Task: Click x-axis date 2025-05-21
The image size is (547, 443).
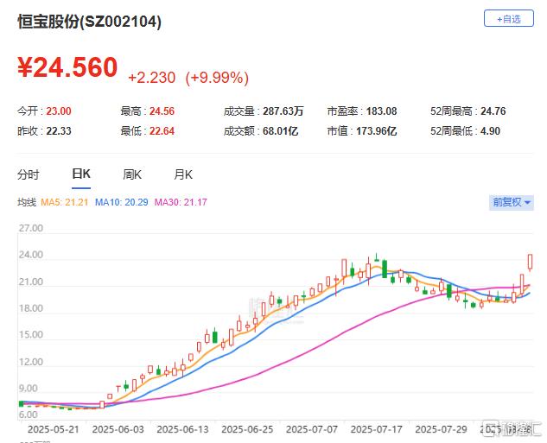Action: [54, 429]
